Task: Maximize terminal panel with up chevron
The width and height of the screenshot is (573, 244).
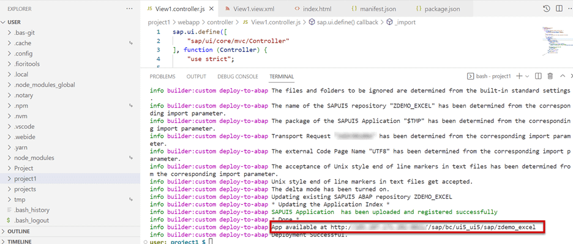Action: [x=563, y=76]
